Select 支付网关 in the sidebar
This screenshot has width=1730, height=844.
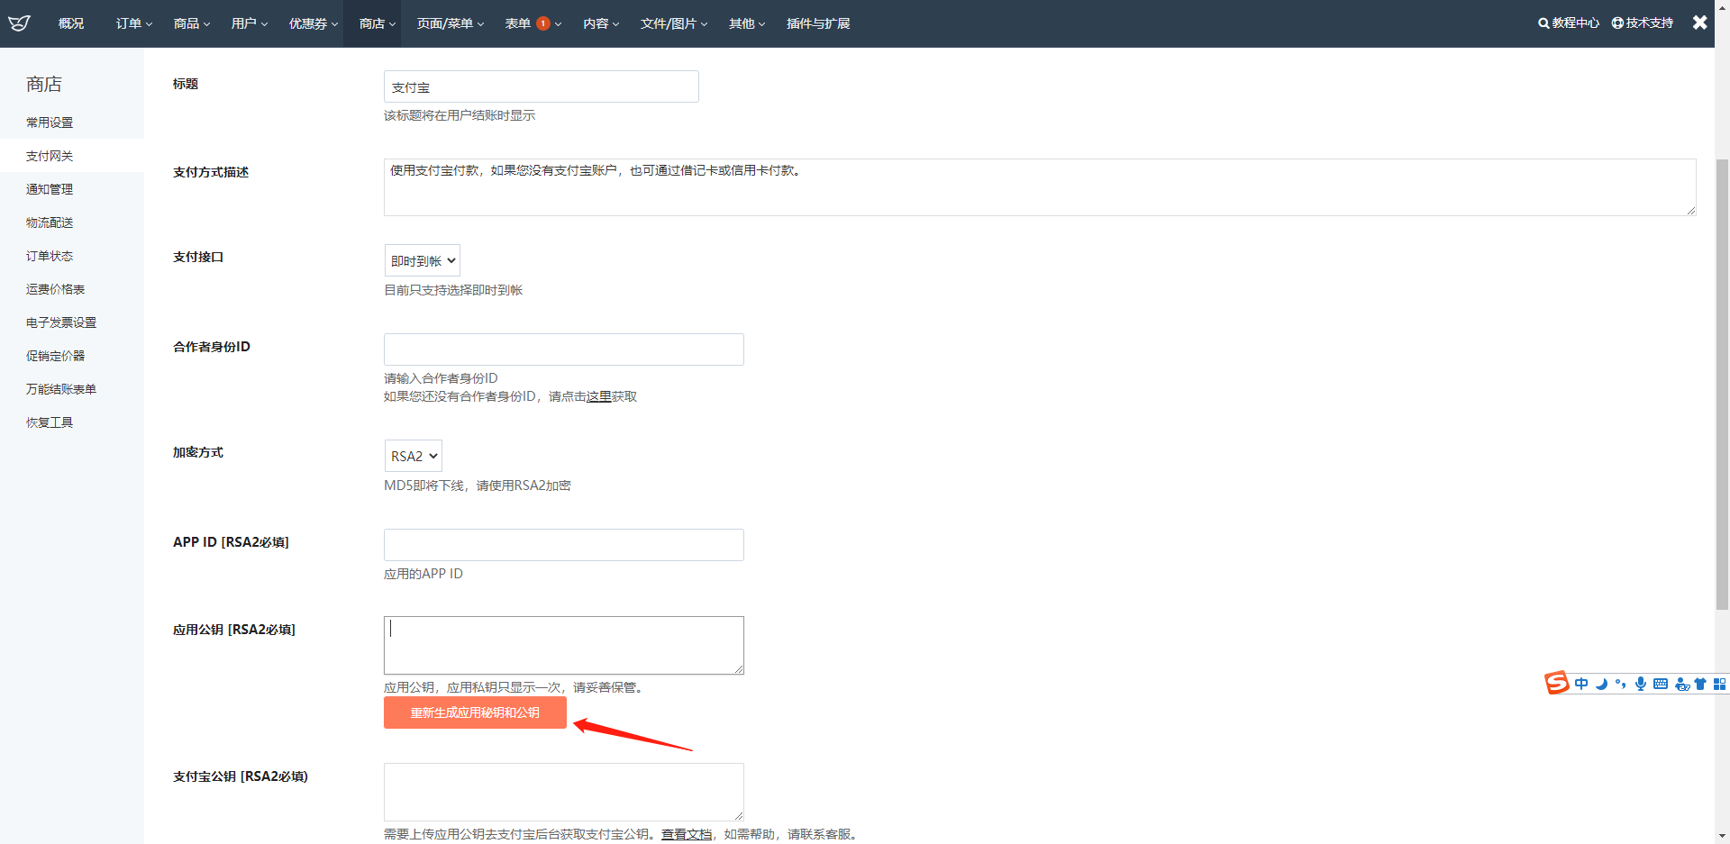pyautogui.click(x=72, y=156)
